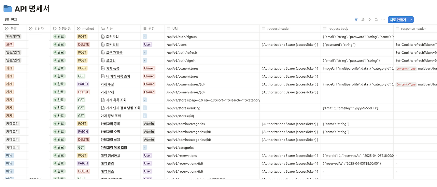Click the select icon in 담당자 column header
437x187 pixels.
coord(31,29)
